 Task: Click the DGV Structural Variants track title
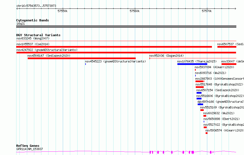tap(38, 35)
